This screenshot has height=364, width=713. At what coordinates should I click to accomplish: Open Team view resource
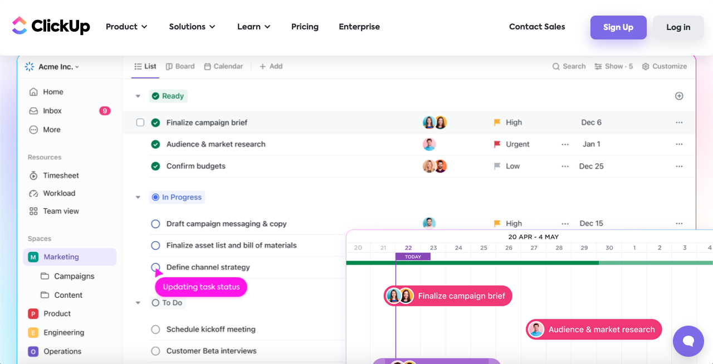(54, 211)
